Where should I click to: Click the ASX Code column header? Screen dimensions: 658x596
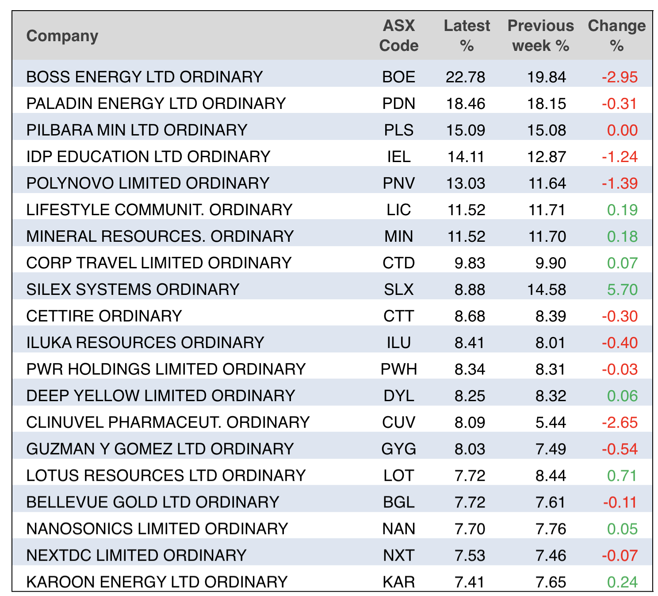click(398, 36)
